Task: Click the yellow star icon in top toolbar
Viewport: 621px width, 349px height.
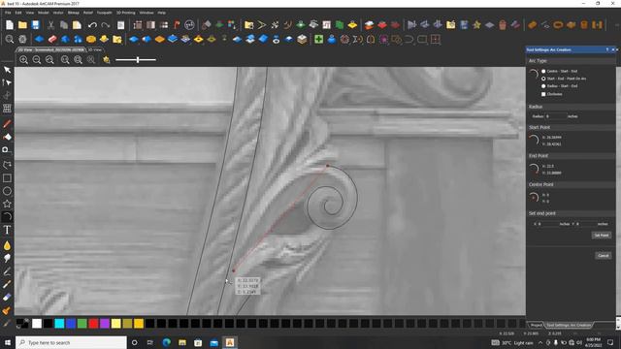Action: click(x=476, y=25)
